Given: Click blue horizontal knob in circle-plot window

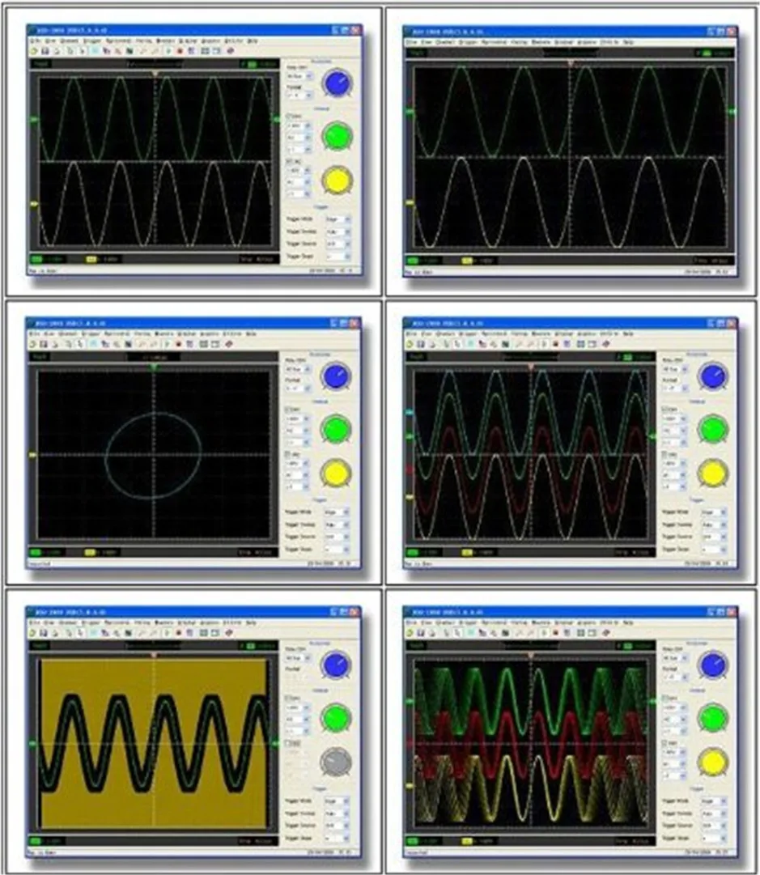Looking at the screenshot, I should (336, 376).
